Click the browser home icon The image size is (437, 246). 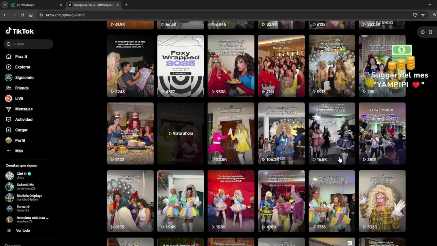[31, 15]
